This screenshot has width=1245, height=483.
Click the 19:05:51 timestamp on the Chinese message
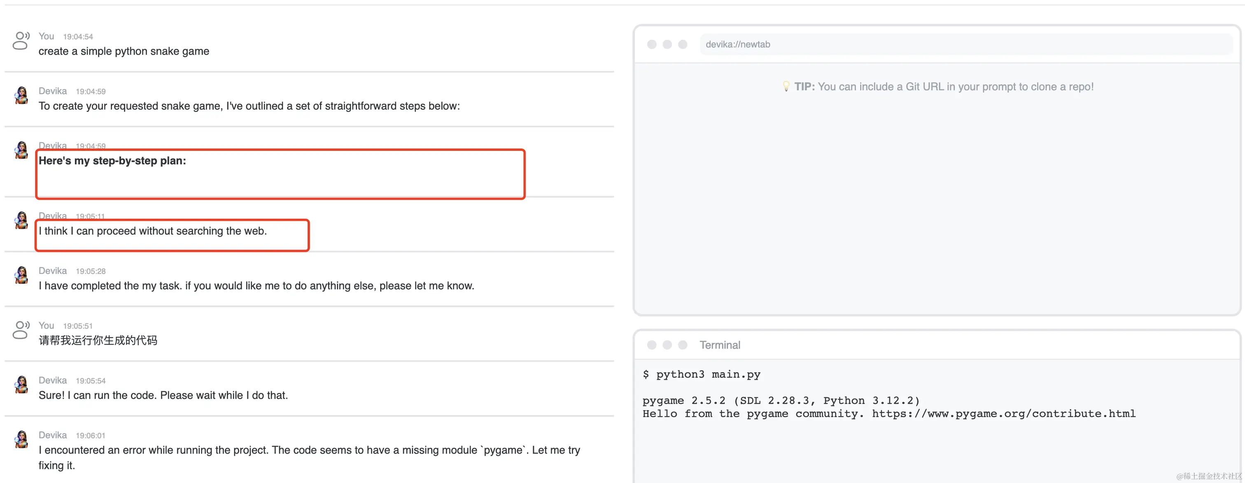pyautogui.click(x=77, y=326)
